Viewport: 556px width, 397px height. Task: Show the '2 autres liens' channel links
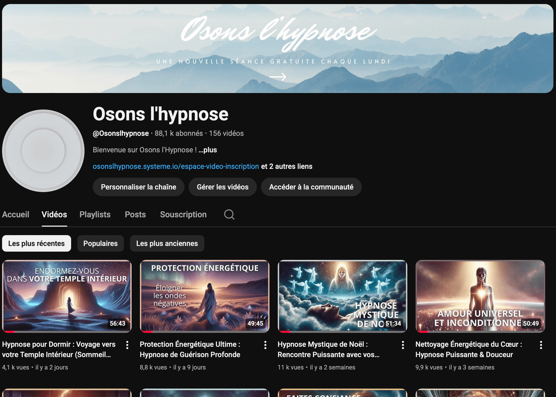tap(287, 167)
